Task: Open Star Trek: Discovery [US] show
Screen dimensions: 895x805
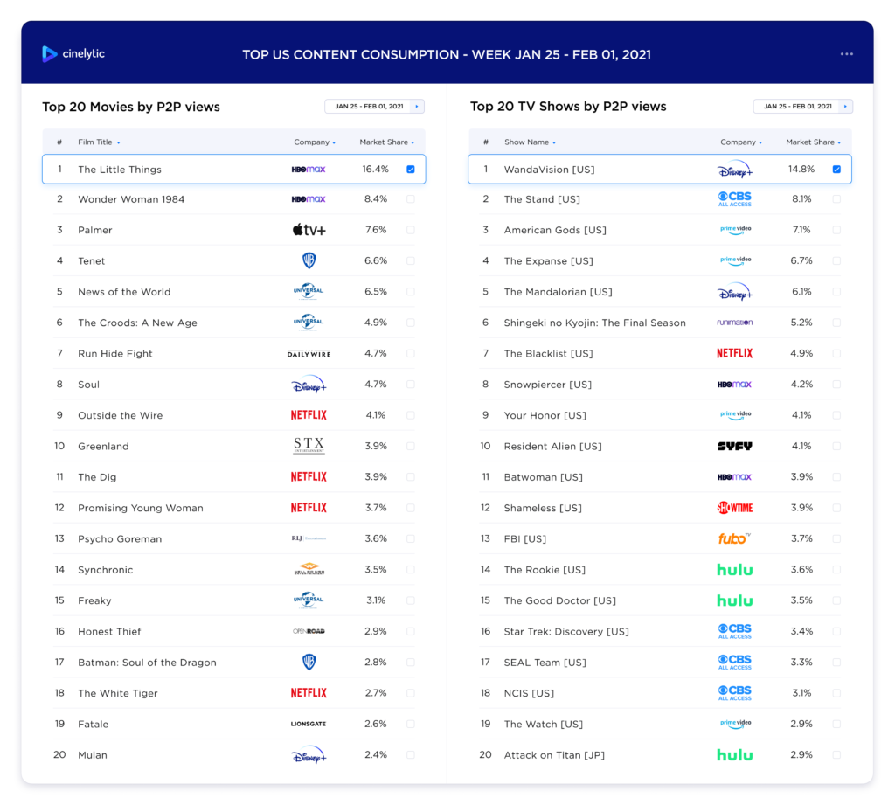Action: coord(566,631)
